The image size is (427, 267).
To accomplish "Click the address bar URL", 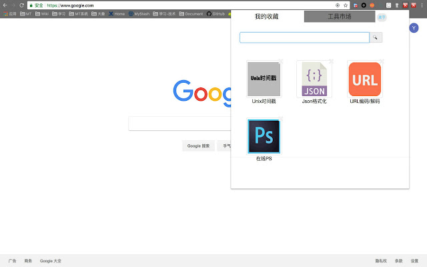I will point(70,5).
